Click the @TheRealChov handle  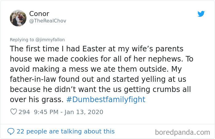tap(47, 21)
